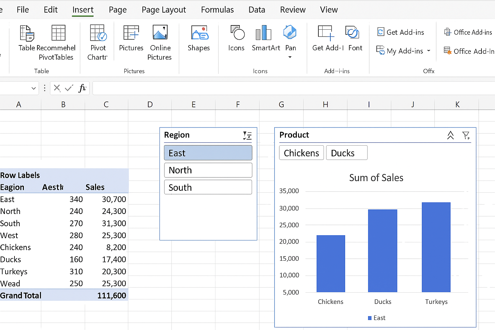Click the Turkeys chart bar
Screen dimensions: 495x330
point(436,247)
